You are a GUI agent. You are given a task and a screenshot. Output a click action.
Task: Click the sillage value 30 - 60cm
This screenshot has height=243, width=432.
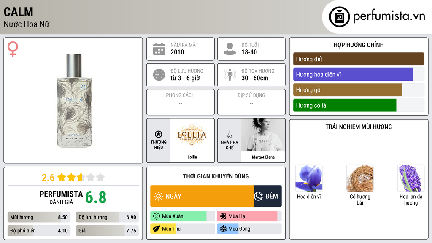pyautogui.click(x=254, y=78)
